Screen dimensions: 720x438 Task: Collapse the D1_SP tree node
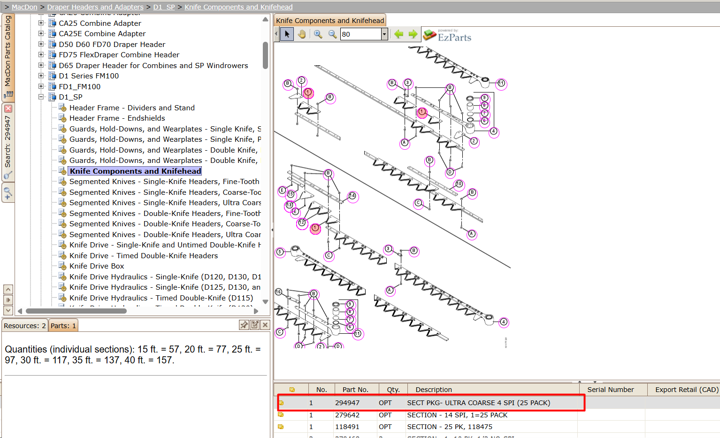(41, 97)
